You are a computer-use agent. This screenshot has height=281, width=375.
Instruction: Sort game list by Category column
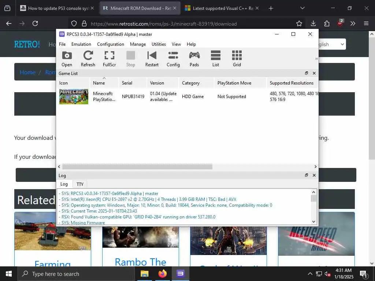197,83
